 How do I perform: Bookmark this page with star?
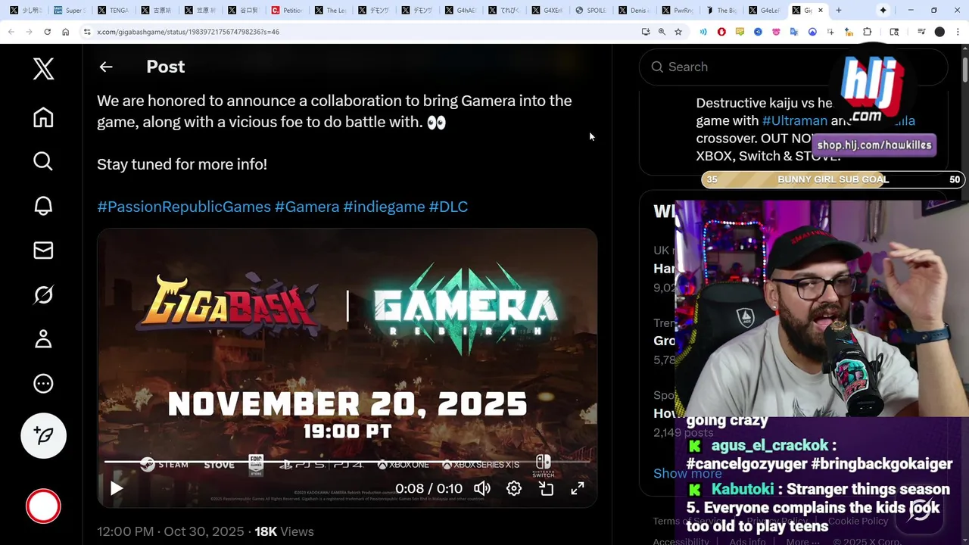[x=678, y=32]
